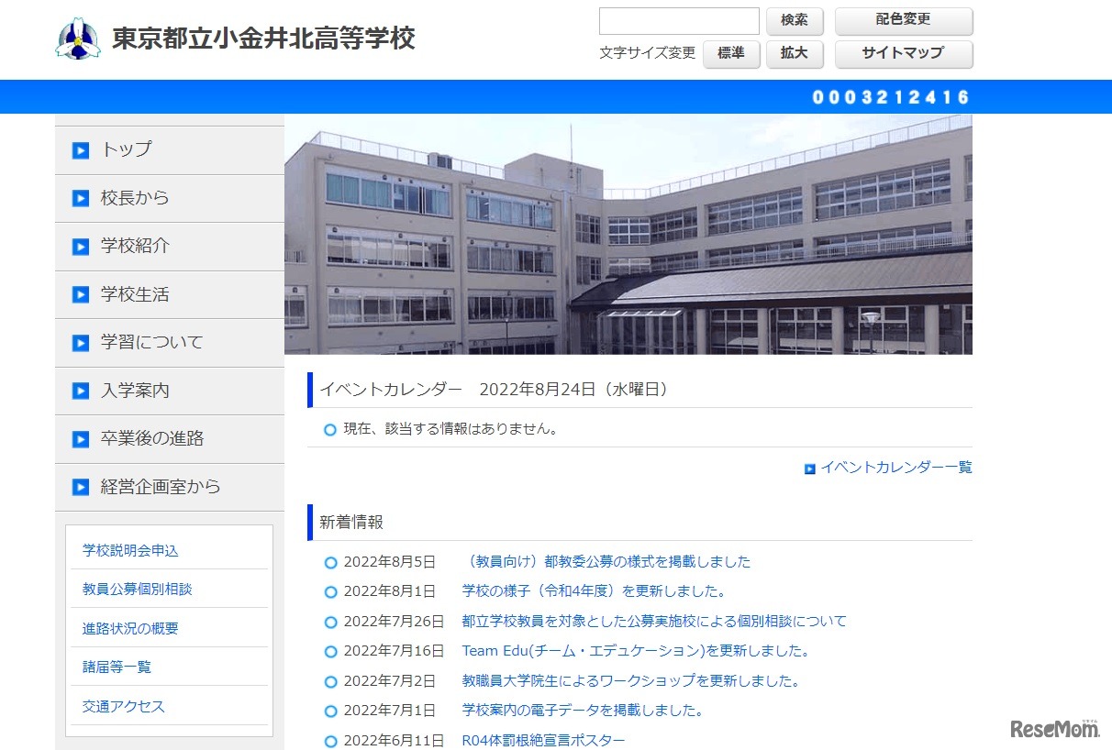Click inside the search input field
This screenshot has width=1112, height=750.
point(679,20)
